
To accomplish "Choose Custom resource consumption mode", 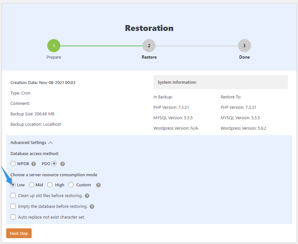I will tap(71, 185).
